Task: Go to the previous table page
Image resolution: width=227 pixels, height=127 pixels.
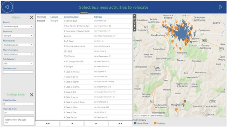Action: [72, 123]
